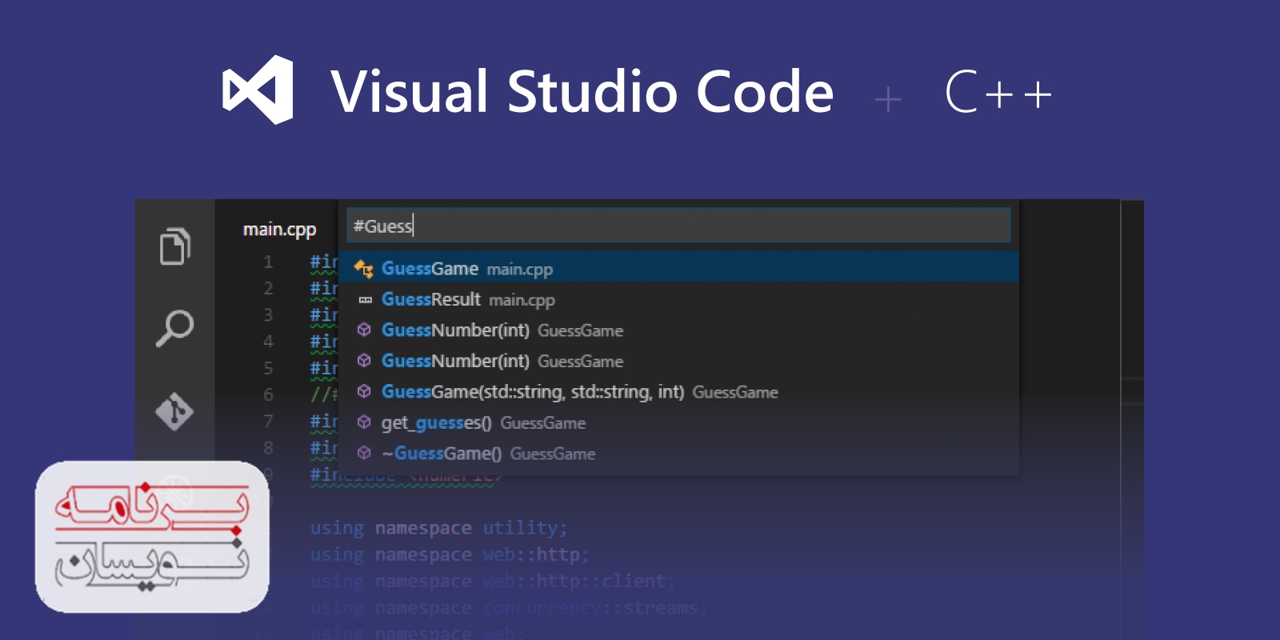Select GuessGame(std::string, std::string, int) constructor result
Image resolution: width=1280 pixels, height=640 pixels.
pyautogui.click(x=678, y=391)
